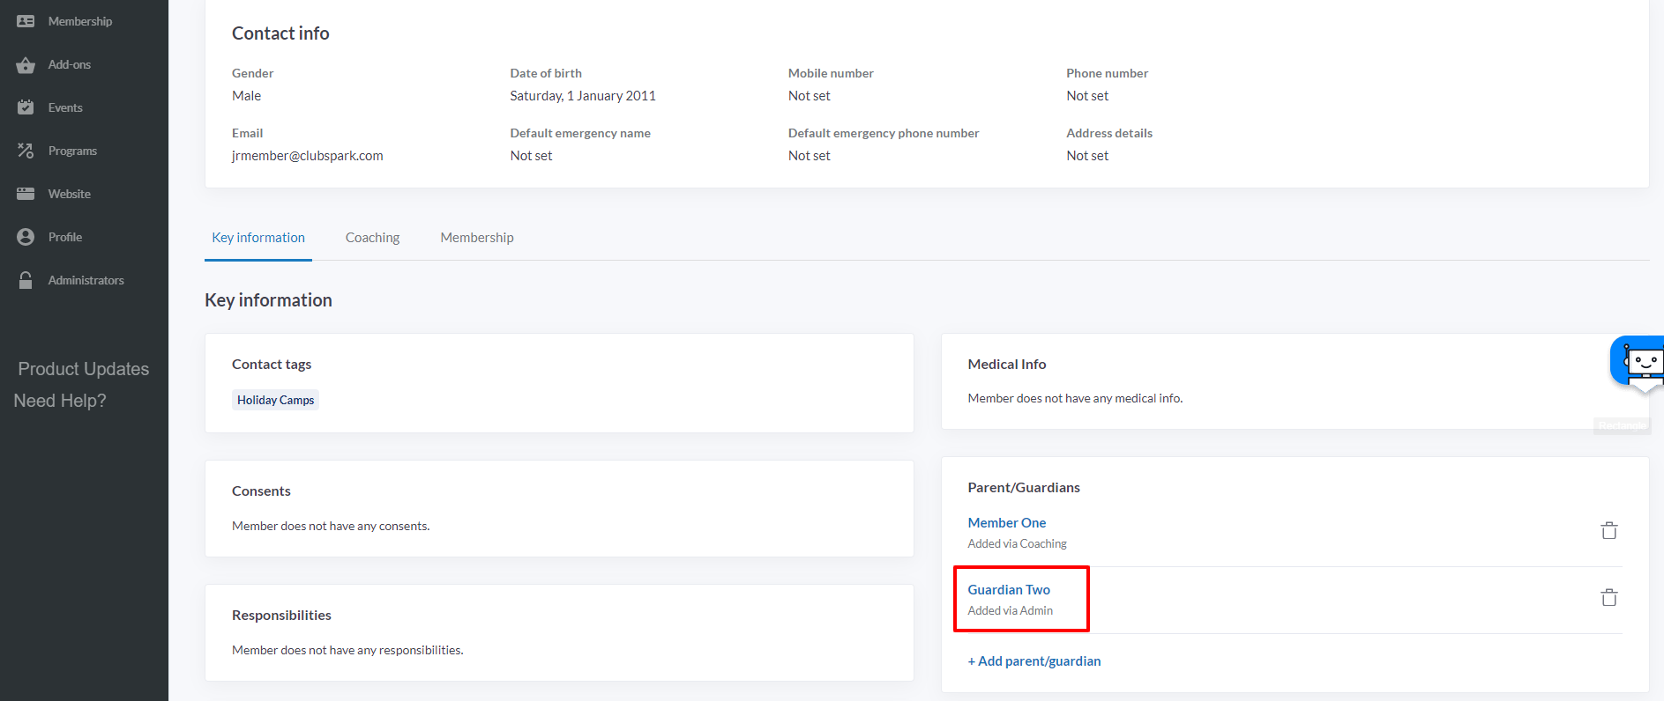1664x701 pixels.
Task: Click the Add-ons basket icon
Action: (x=26, y=65)
